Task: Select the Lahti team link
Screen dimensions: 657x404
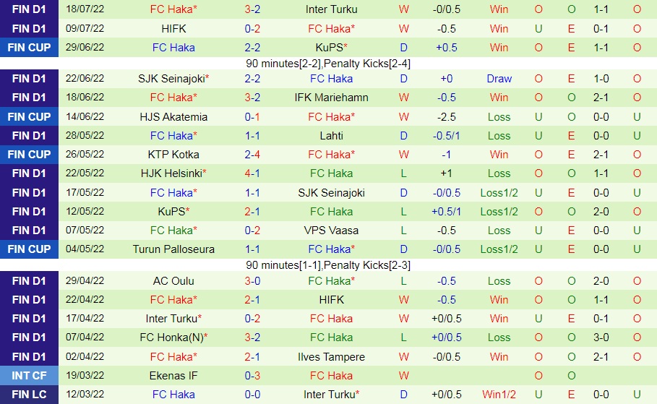Action: 331,135
